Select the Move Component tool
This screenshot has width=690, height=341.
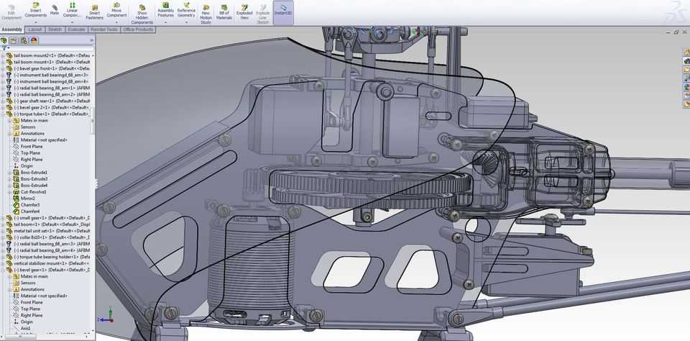[x=116, y=11]
